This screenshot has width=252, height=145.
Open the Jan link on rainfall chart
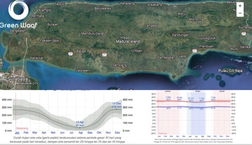click(17, 133)
